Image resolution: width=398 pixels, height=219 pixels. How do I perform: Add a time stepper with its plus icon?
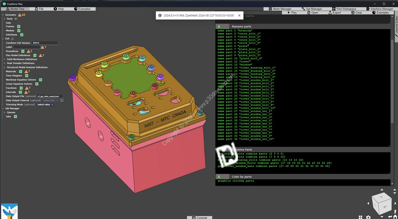click(27, 76)
